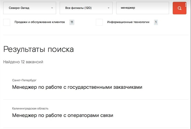Open the Северо-Запад region dropdown
The image size is (191, 129).
pyautogui.click(x=29, y=8)
